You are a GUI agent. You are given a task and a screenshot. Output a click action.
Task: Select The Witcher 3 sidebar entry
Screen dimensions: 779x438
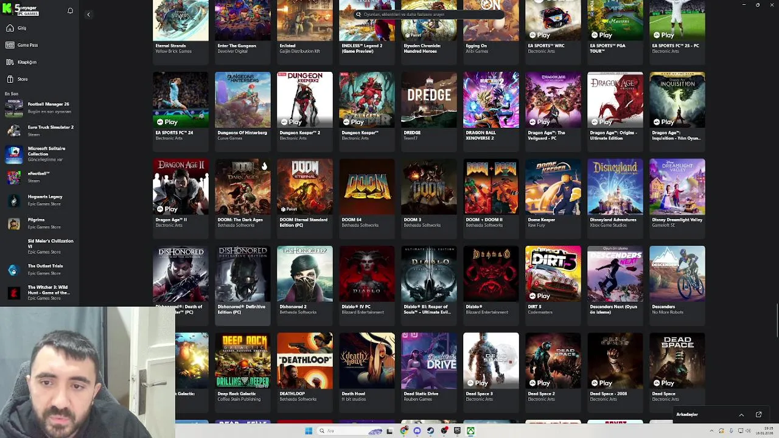click(39, 293)
